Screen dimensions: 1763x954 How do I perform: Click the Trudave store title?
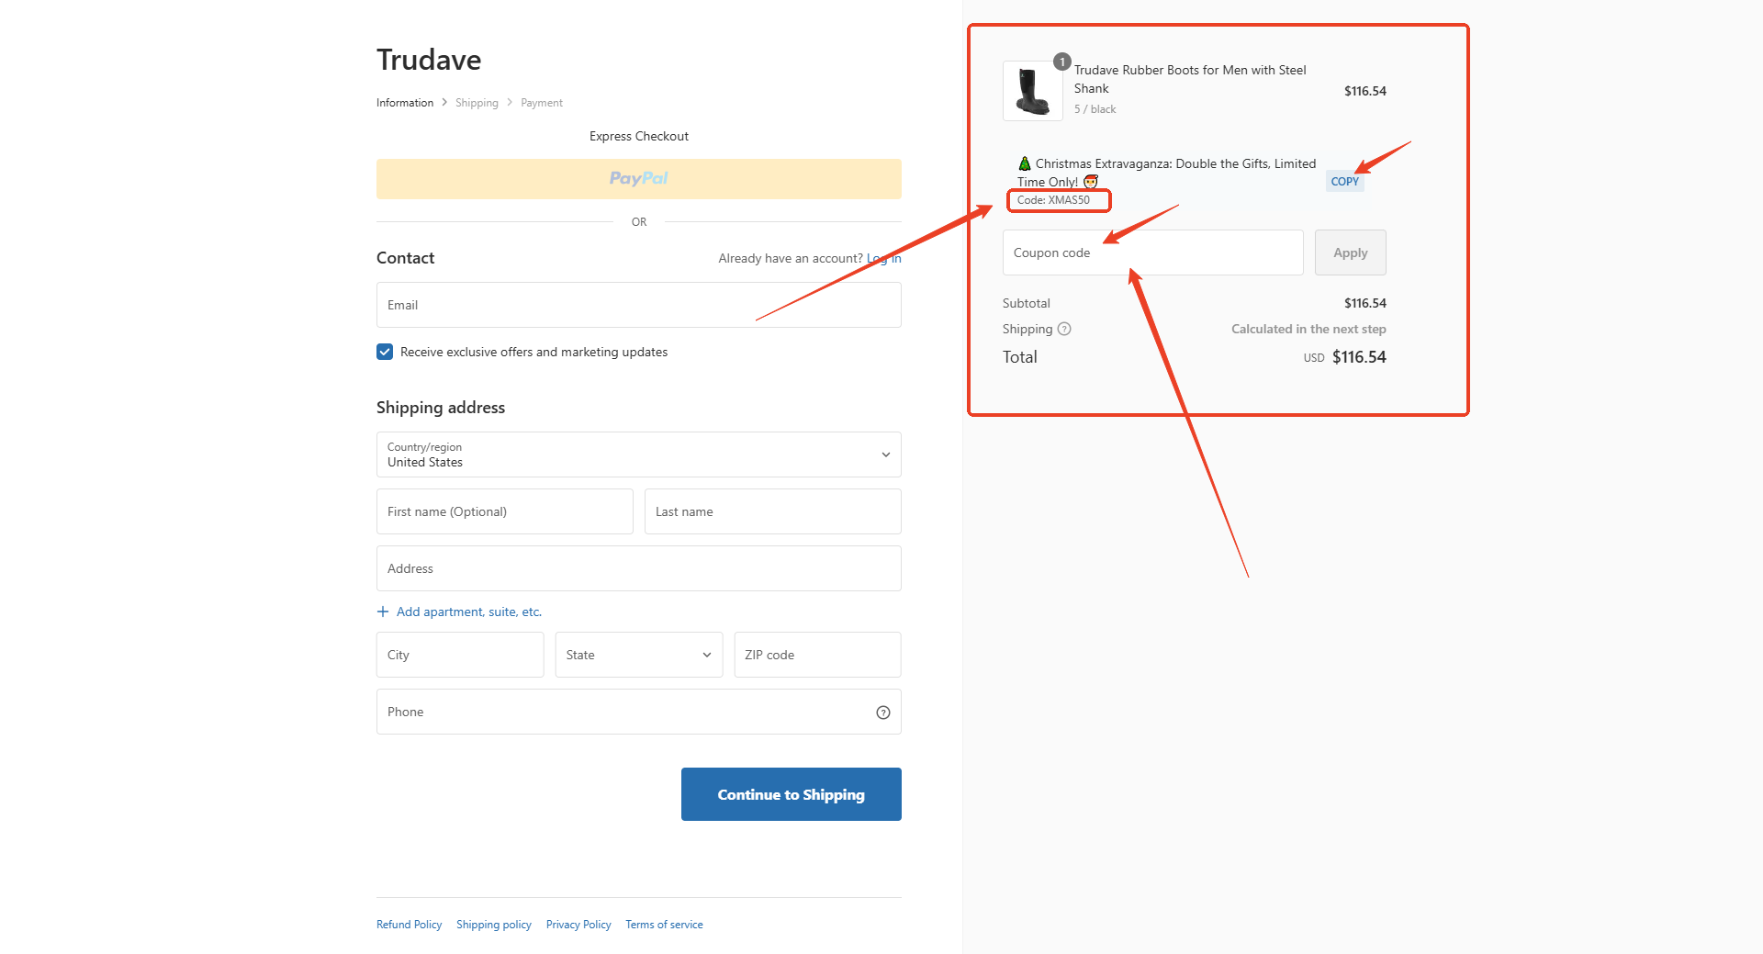point(429,60)
